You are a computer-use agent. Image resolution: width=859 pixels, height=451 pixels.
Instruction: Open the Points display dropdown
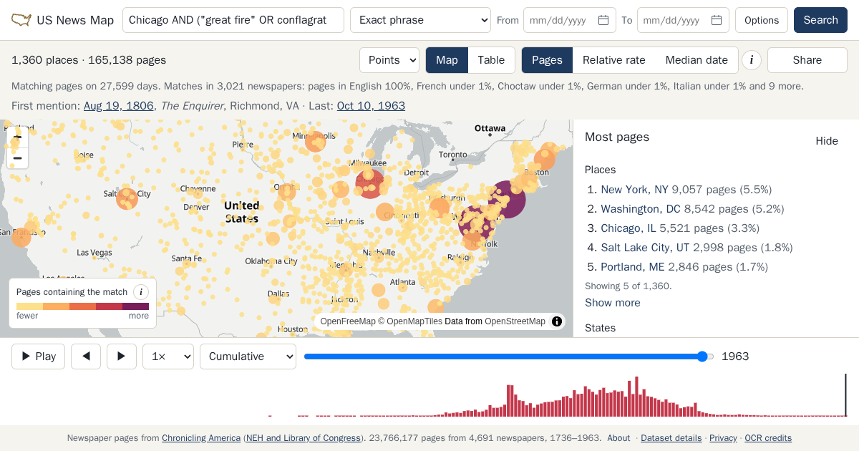pyautogui.click(x=389, y=60)
